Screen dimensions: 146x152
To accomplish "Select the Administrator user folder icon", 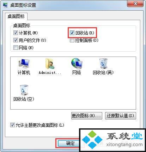I will click(50, 64).
